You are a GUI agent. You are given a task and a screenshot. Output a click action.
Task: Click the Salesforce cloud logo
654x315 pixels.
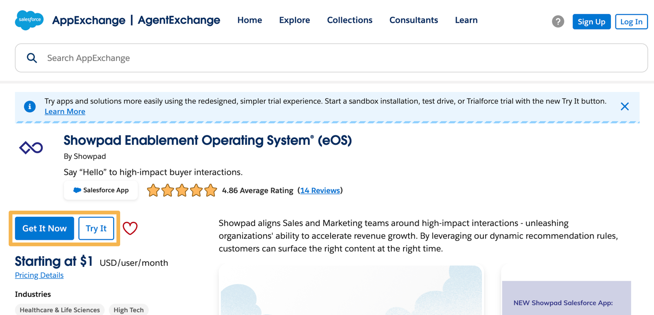[x=29, y=20]
